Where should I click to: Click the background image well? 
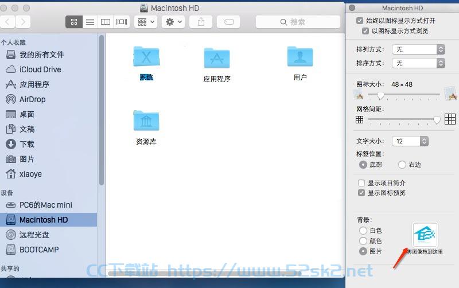point(425,235)
